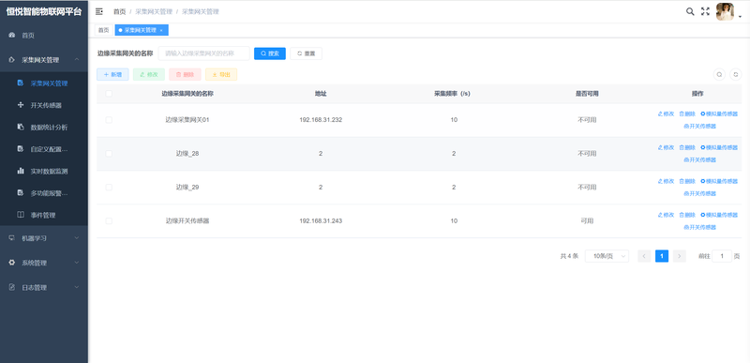750x363 pixels.
Task: Expand 日志管理 sidebar group
Action: (44, 288)
